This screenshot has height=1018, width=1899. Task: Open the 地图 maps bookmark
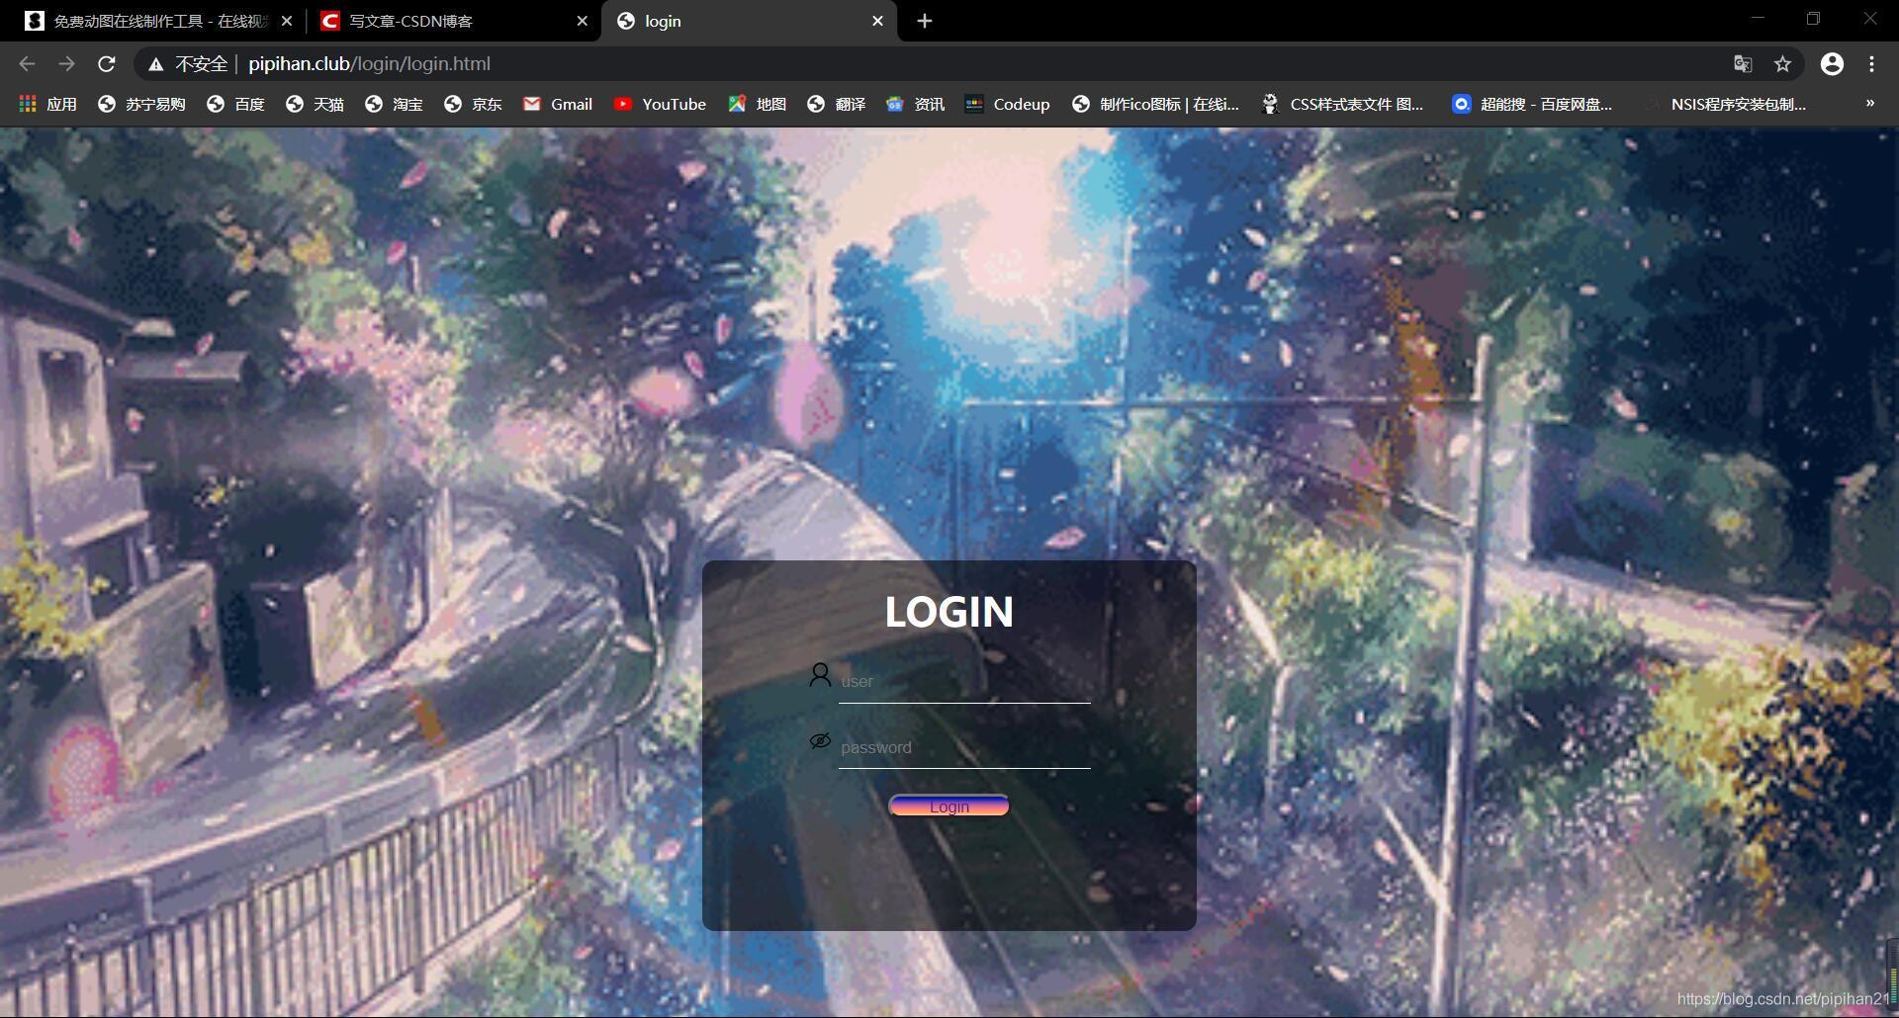757,104
